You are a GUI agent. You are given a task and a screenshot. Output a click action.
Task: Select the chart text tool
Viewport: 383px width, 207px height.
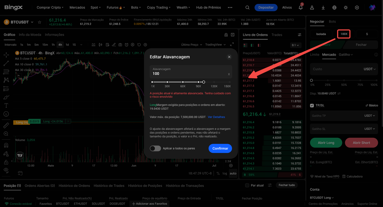tap(6, 106)
